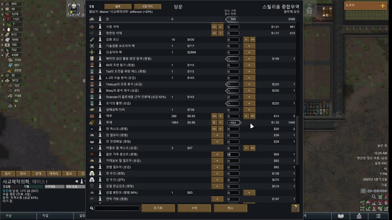Viewport: 392px width, 220px height.
Task: Sort the trade list by 범주
Action: pos(118,6)
